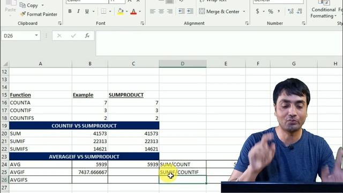343x193 pixels.
Task: Click Name Box showing D26
Action: click(x=18, y=36)
